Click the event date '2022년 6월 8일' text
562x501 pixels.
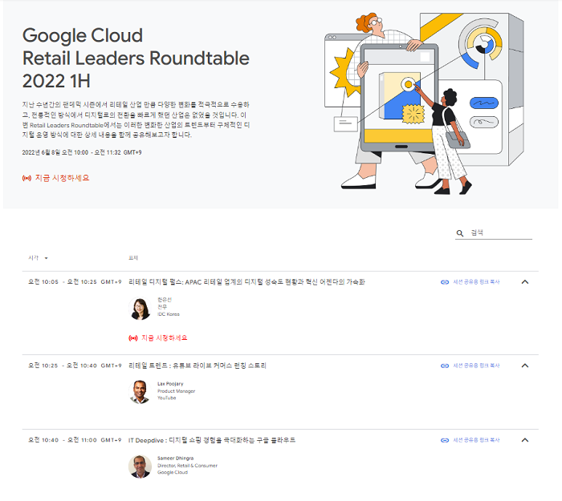tap(41, 152)
